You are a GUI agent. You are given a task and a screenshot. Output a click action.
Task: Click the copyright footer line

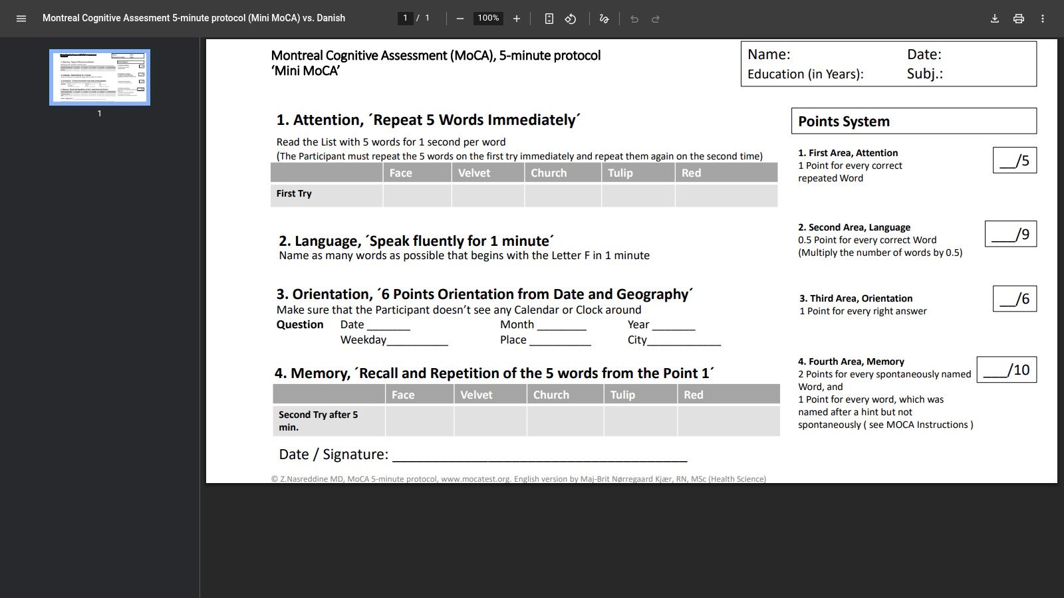coord(519,478)
